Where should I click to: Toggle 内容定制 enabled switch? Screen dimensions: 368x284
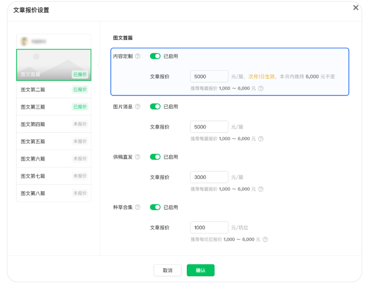155,56
